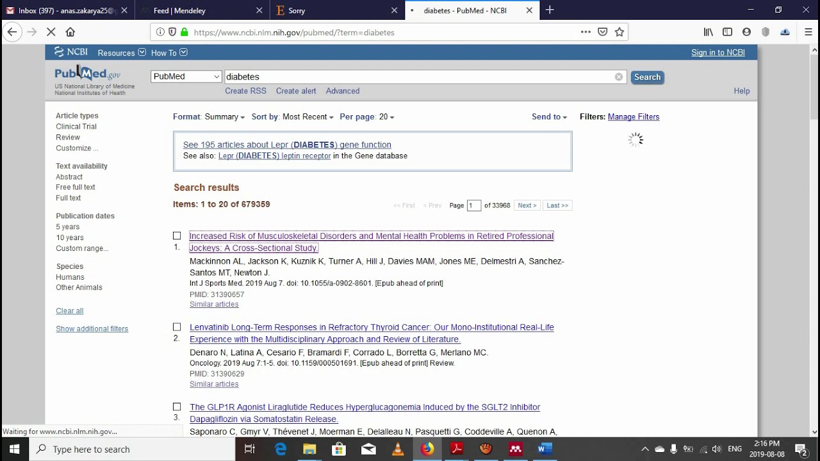Open Advanced search link
The width and height of the screenshot is (820, 461).
pos(343,91)
